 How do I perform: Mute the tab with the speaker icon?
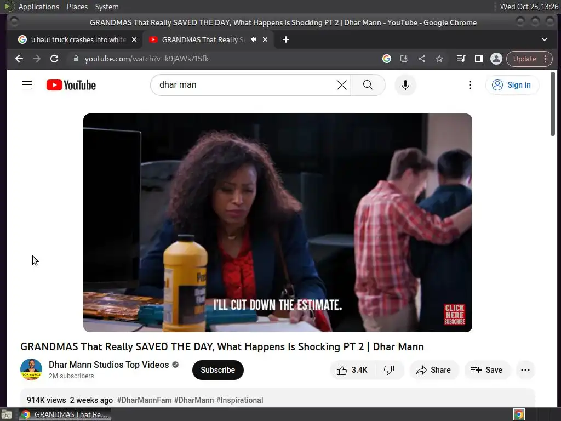click(253, 39)
